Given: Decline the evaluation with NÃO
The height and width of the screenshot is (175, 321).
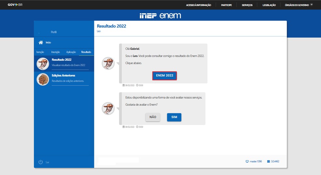Looking at the screenshot, I should pyautogui.click(x=153, y=117).
